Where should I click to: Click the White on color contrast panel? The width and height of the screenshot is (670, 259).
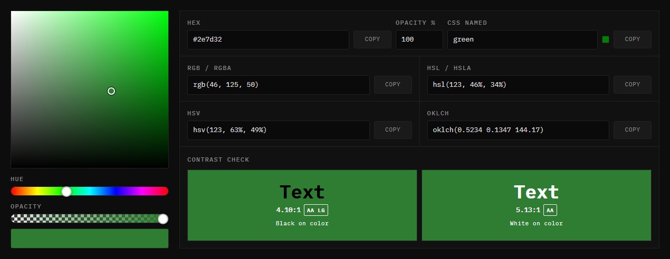(x=537, y=205)
